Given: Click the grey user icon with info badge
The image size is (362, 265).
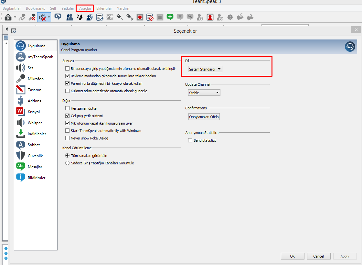Looking at the screenshot, I should point(200,17).
